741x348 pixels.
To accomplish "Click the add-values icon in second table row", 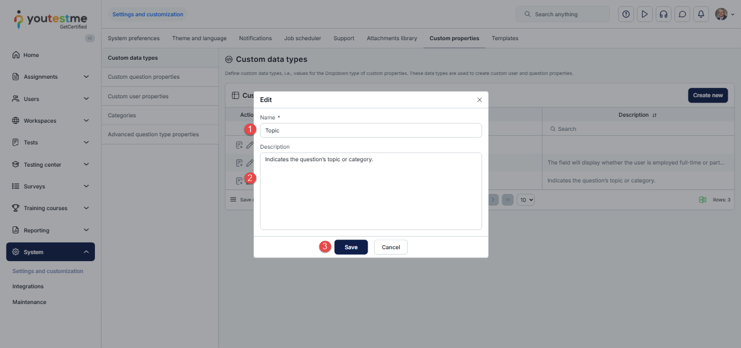I will pyautogui.click(x=239, y=163).
